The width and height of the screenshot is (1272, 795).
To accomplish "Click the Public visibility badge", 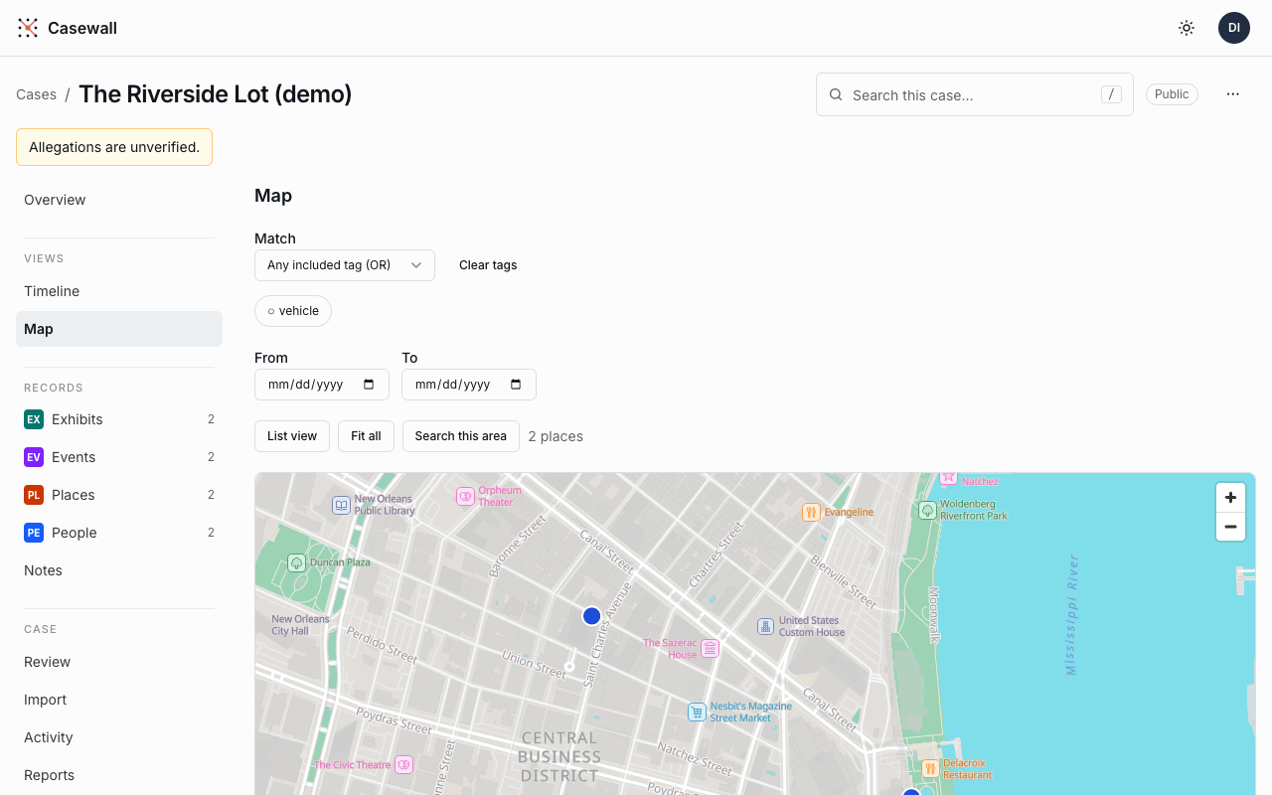I will coord(1172,94).
